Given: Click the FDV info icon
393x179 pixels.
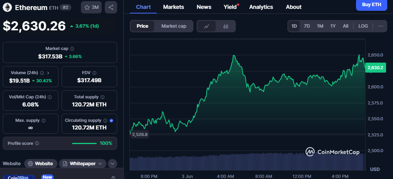Looking at the screenshot, I should (94, 73).
